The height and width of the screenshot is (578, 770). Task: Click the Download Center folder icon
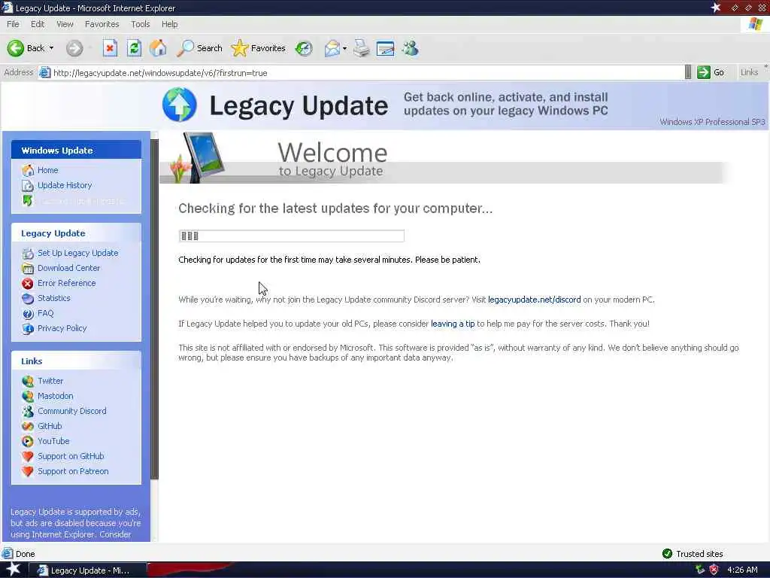pyautogui.click(x=28, y=269)
